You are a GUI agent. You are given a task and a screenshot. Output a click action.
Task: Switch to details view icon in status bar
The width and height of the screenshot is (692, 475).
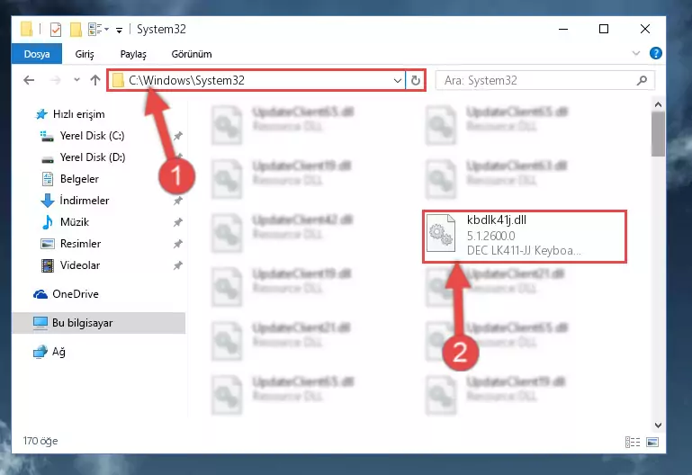coord(633,442)
